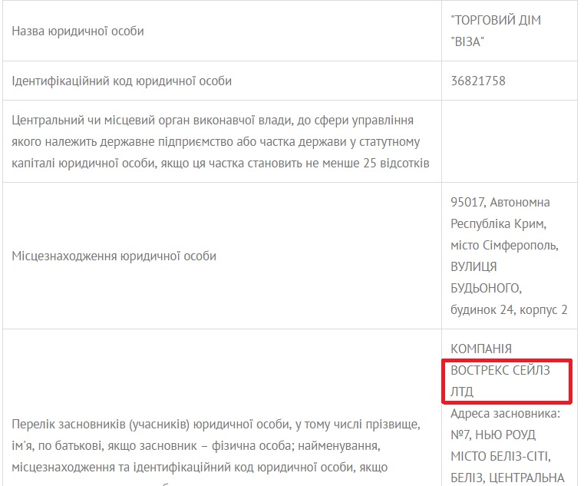Click the 'Центральний чи місцевий орган' paragraph
Screen dimensions: 584x486
pos(213,121)
